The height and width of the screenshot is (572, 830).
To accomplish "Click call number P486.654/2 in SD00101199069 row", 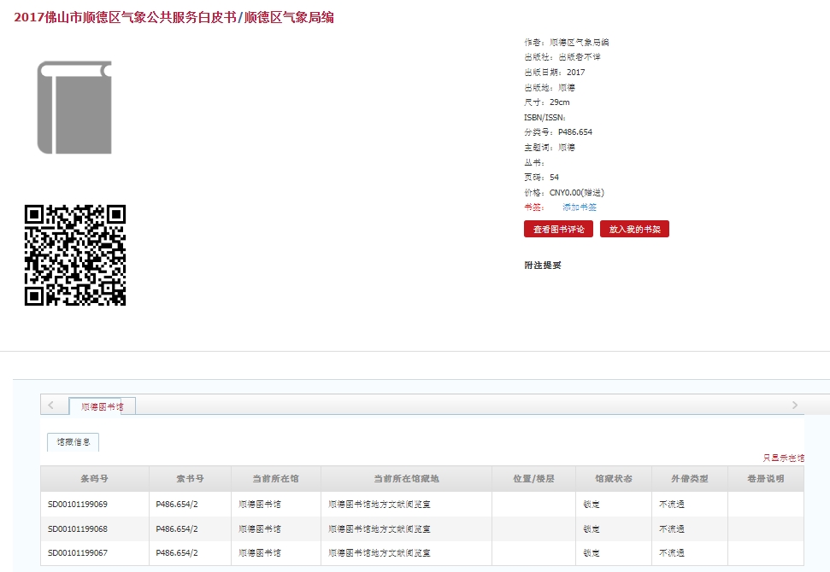I will coord(177,505).
